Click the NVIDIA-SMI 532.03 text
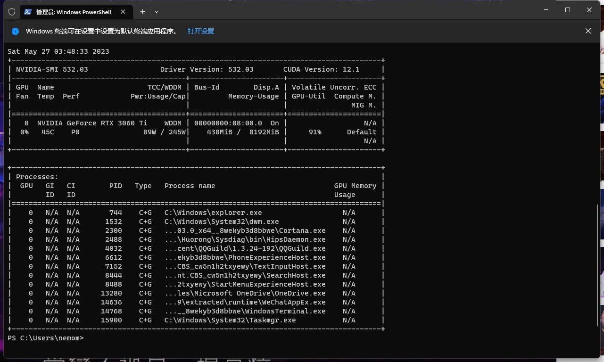Image resolution: width=604 pixels, height=362 pixels. pos(52,69)
